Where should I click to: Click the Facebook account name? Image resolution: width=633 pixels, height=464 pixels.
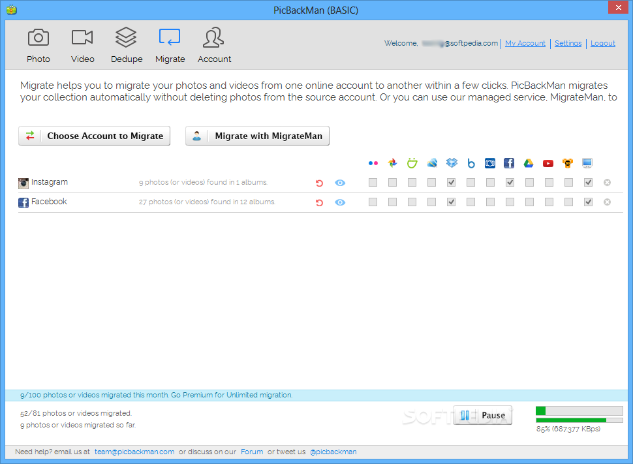(x=49, y=202)
